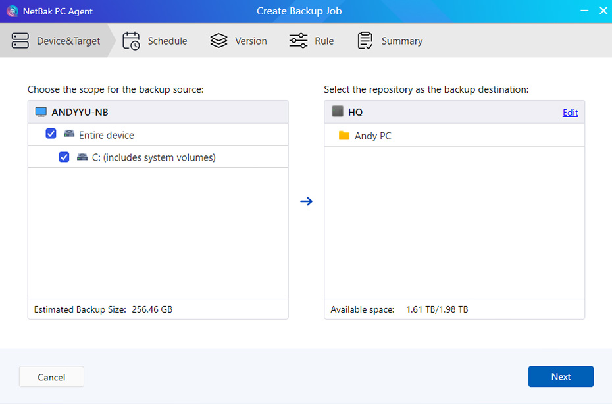Uncheck the Entire device checkbox
Screen dimensions: 612x404
(51, 134)
